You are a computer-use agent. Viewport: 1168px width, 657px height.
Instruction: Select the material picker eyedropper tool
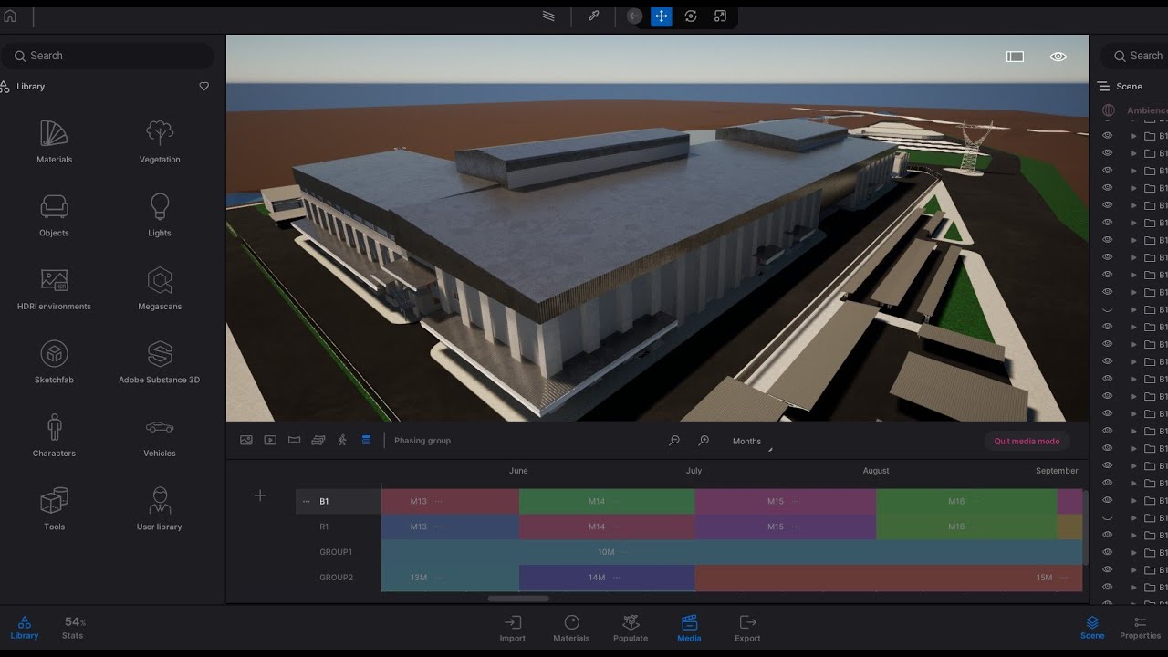[x=593, y=16]
